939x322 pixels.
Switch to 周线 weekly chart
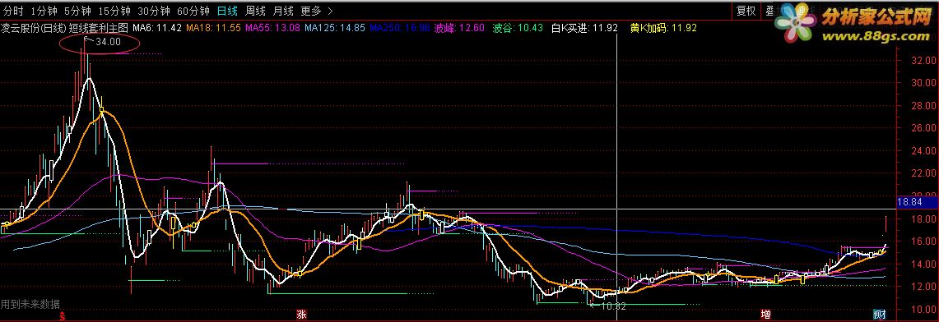coord(256,11)
